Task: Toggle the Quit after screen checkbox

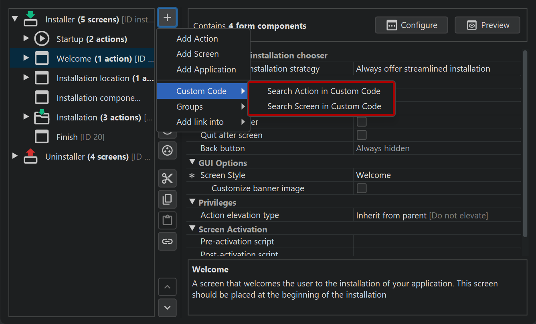Action: tap(361, 135)
